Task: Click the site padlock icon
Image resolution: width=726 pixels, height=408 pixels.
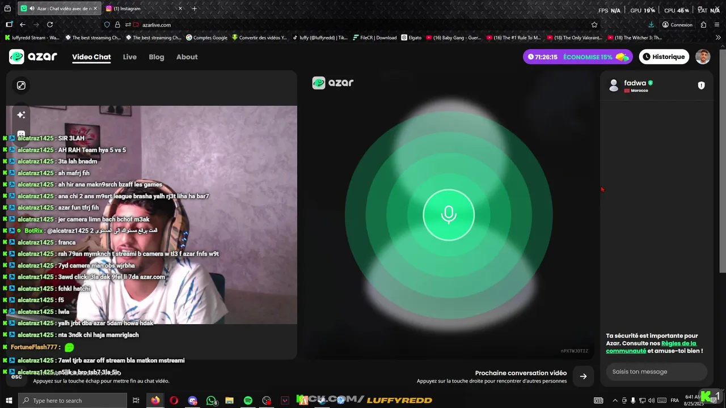Action: click(x=117, y=24)
